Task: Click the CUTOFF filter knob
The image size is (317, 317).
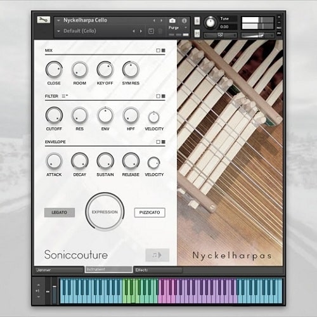Action: coord(54,115)
